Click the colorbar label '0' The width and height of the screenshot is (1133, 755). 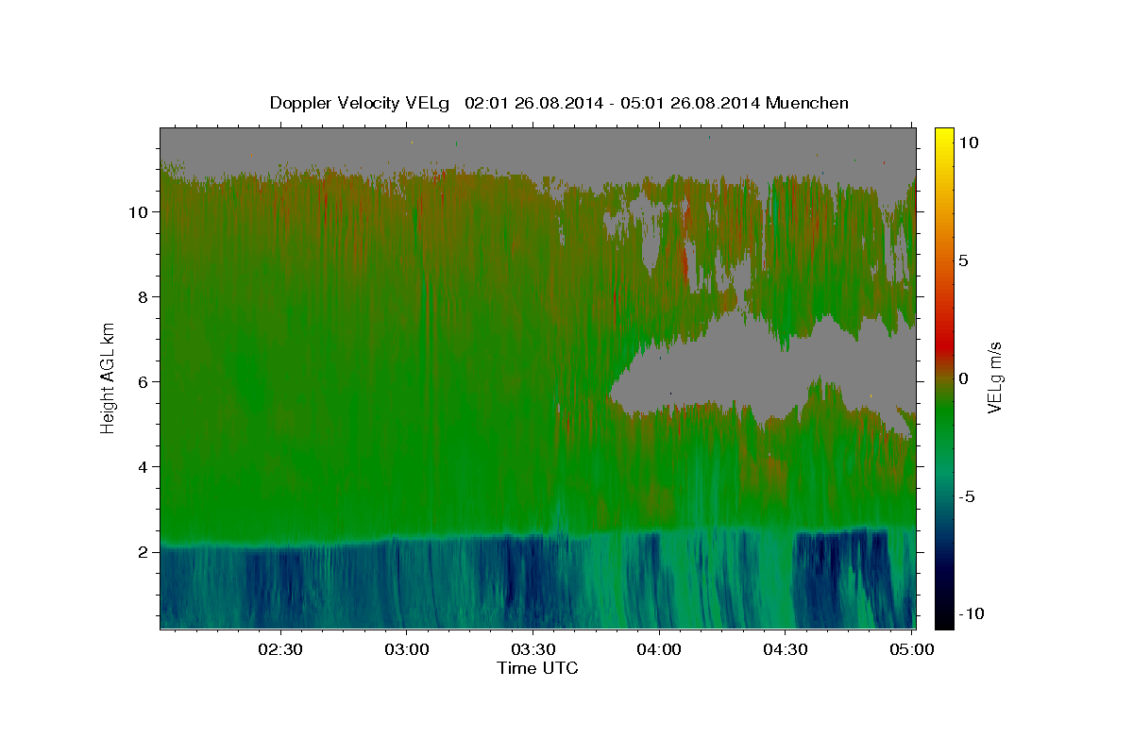tap(963, 378)
